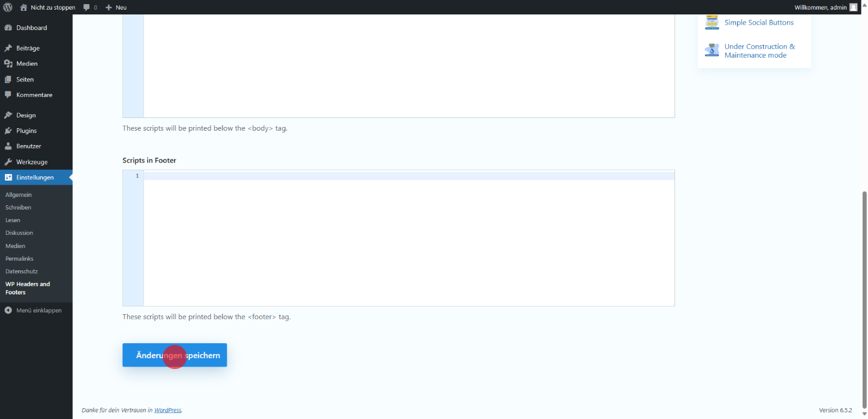This screenshot has height=419, width=868.
Task: Open the comments bubble icon in admin bar
Action: [87, 7]
